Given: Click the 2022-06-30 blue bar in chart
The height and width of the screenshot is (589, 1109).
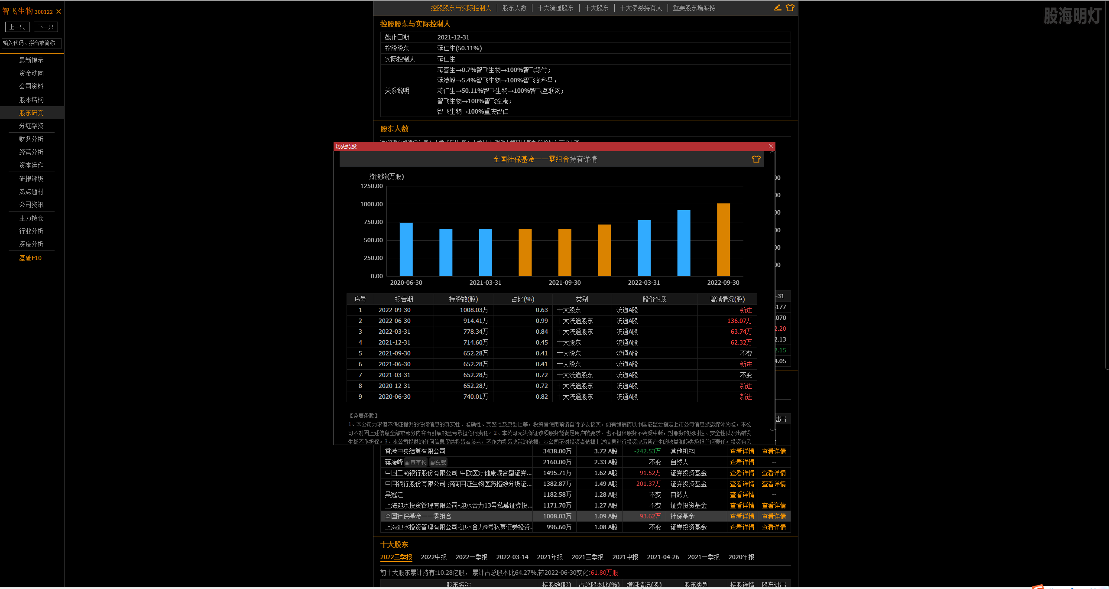Looking at the screenshot, I should [684, 243].
